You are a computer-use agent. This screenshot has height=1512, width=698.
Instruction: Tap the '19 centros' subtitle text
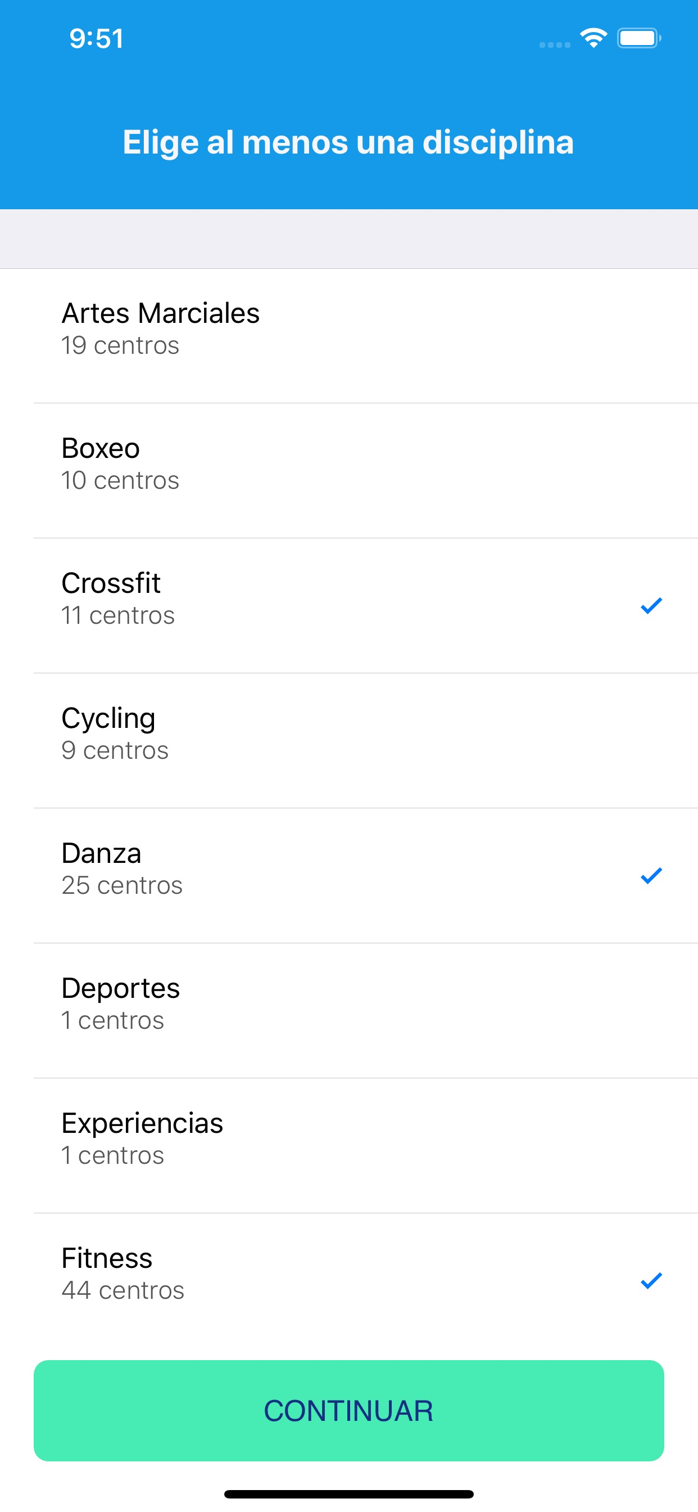120,346
